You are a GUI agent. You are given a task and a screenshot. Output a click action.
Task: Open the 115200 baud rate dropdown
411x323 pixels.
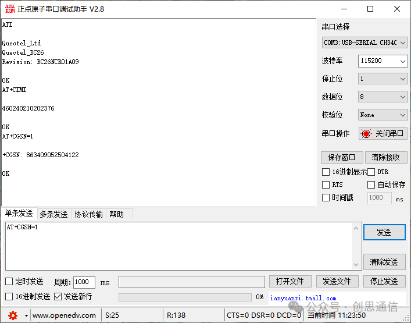[383, 61]
